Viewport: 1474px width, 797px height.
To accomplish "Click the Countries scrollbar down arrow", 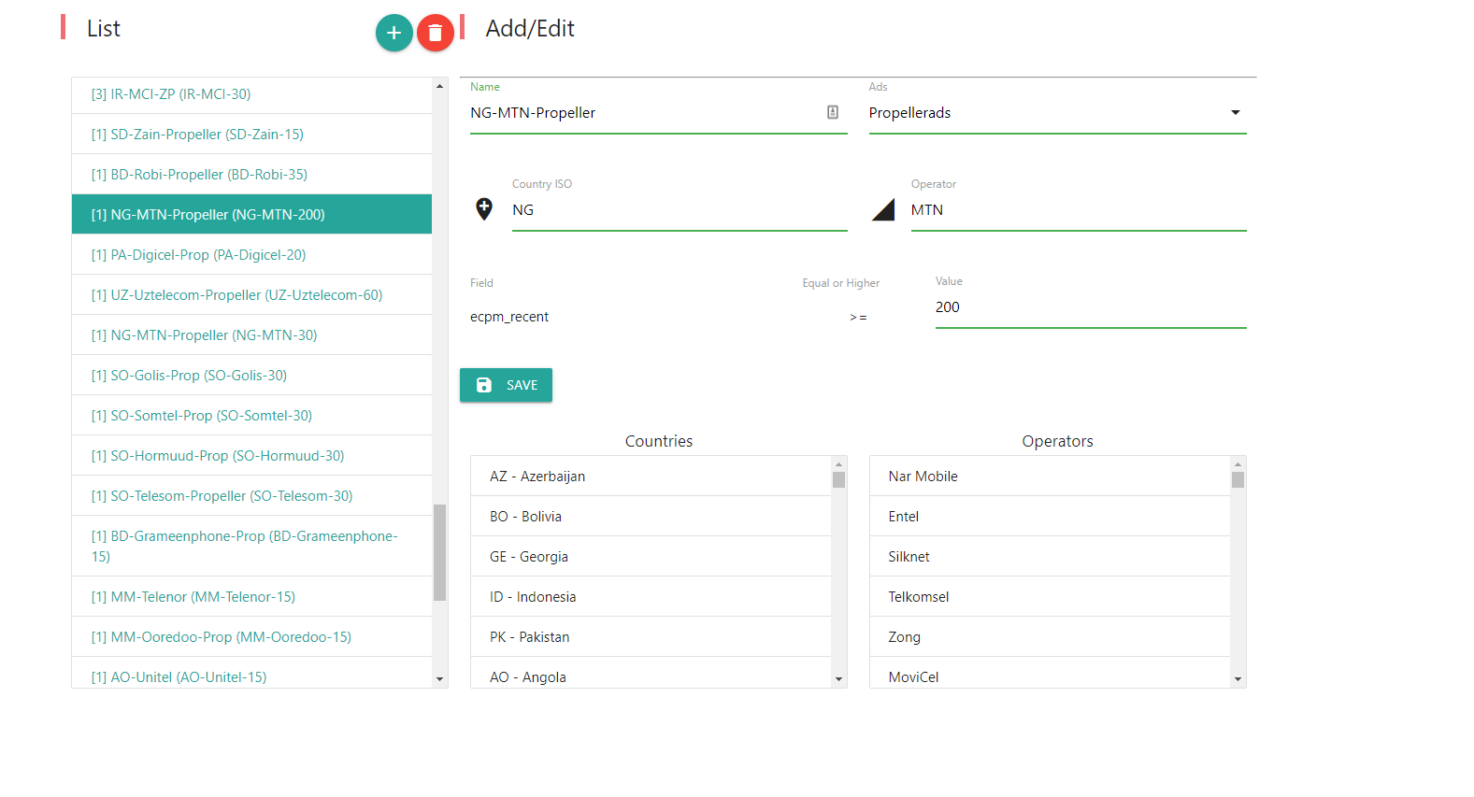I will (838, 679).
